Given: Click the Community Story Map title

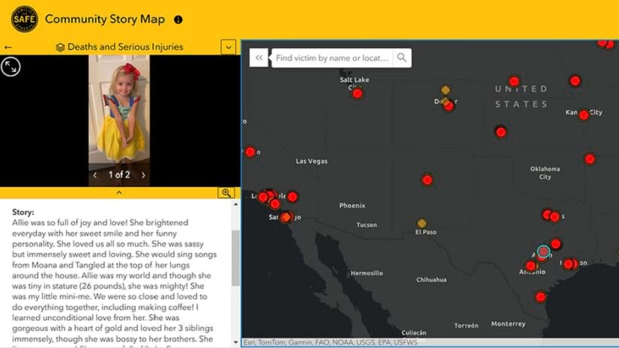Looking at the screenshot, I should click(x=105, y=19).
